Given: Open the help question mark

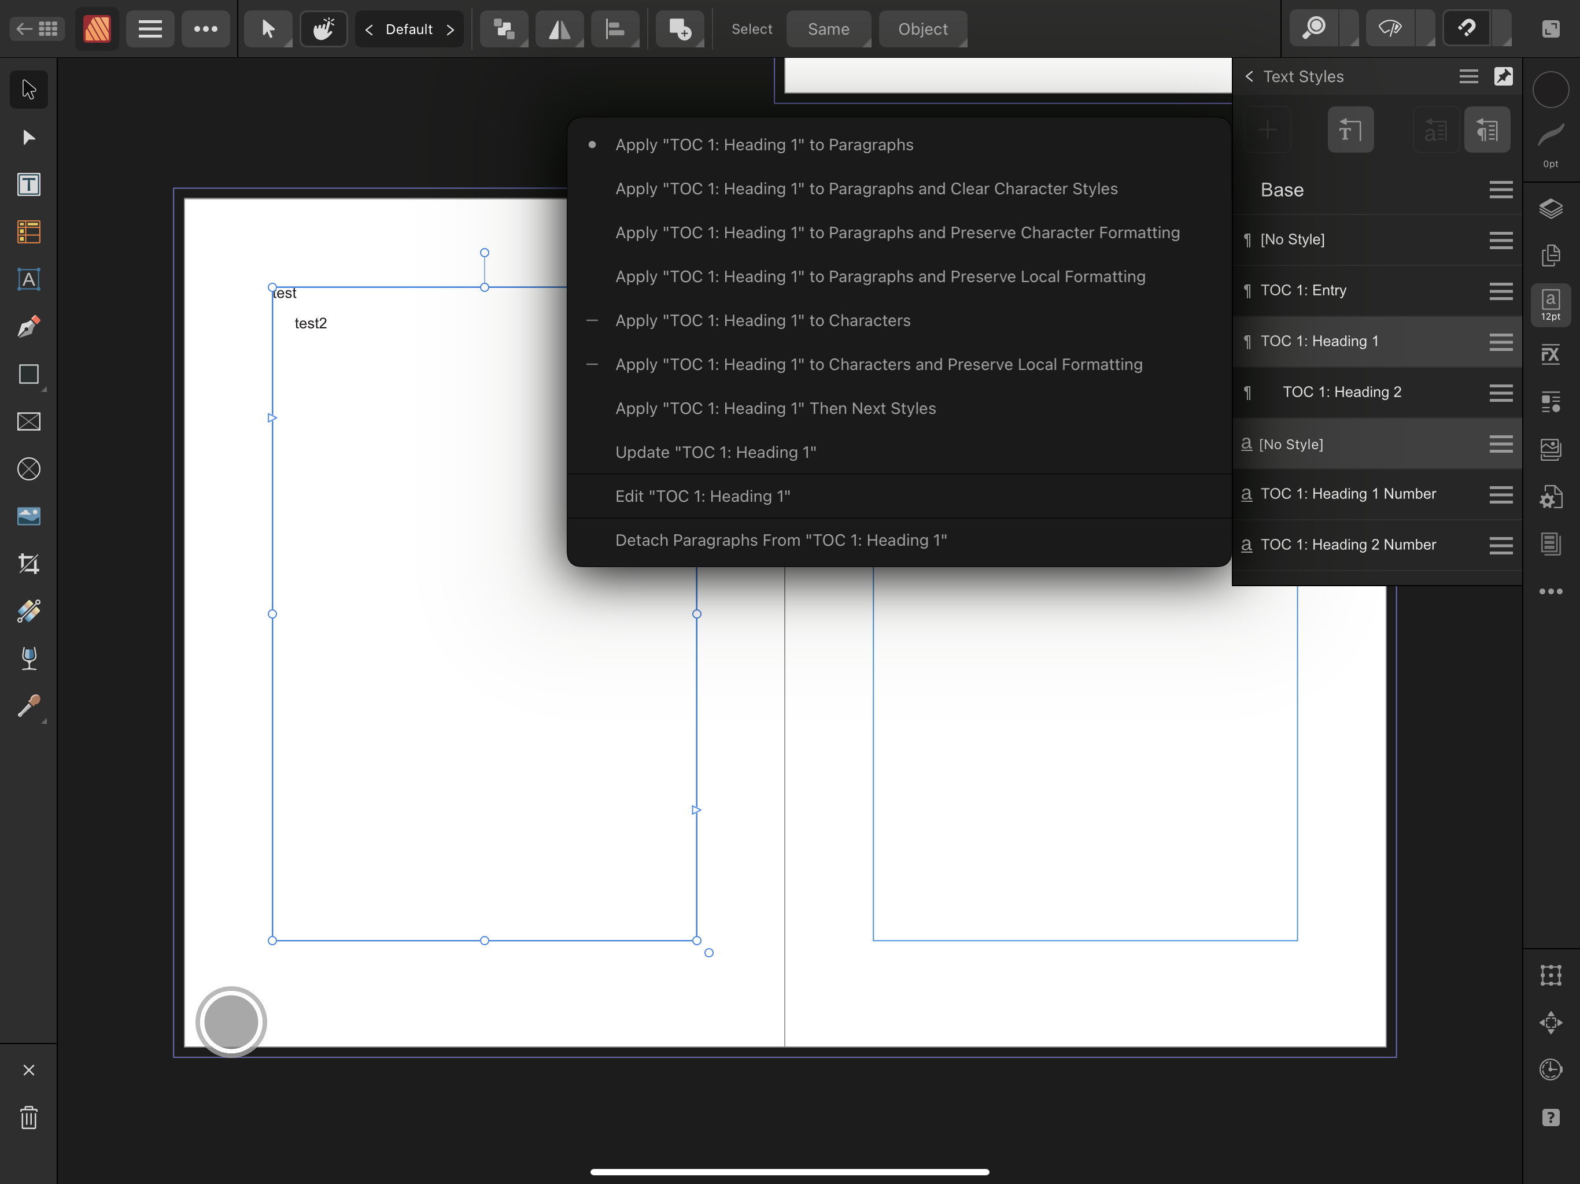Looking at the screenshot, I should pyautogui.click(x=1551, y=1118).
